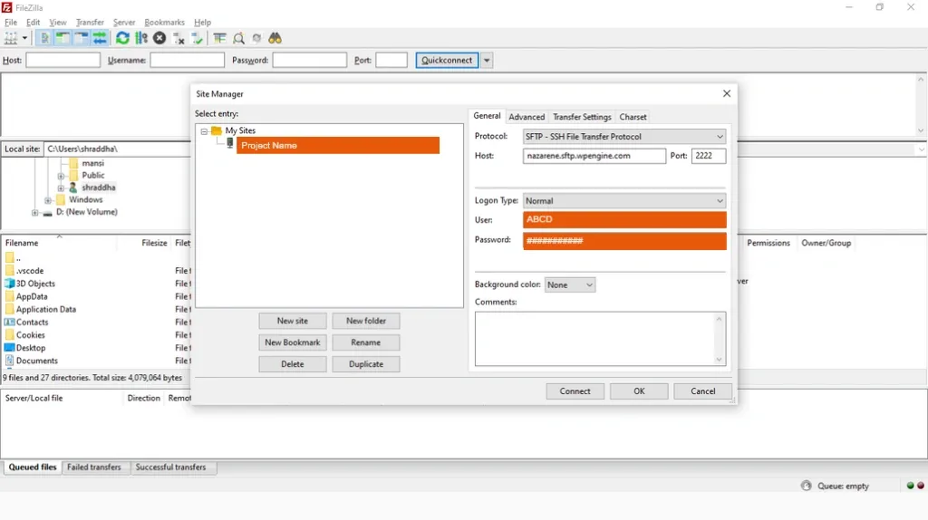The height and width of the screenshot is (520, 928).
Task: Click the queue status icon near Queue: empty
Action: click(x=806, y=485)
